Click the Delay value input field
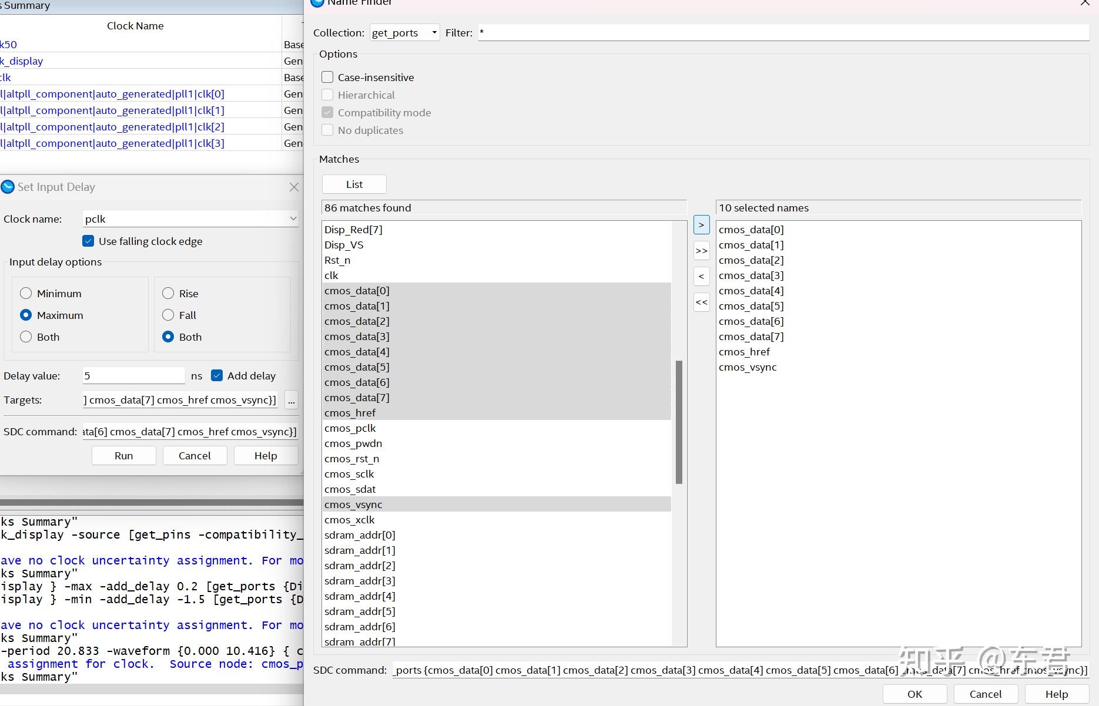This screenshot has width=1099, height=706. pos(133,376)
